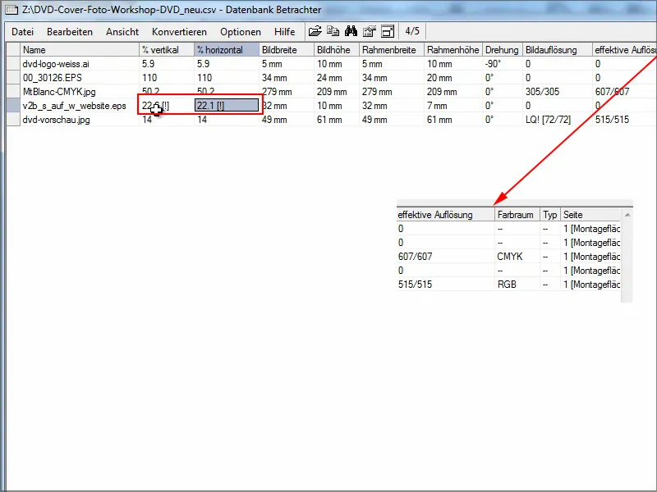
Task: Click Bildauflösung value 305/305
Action: coord(542,92)
